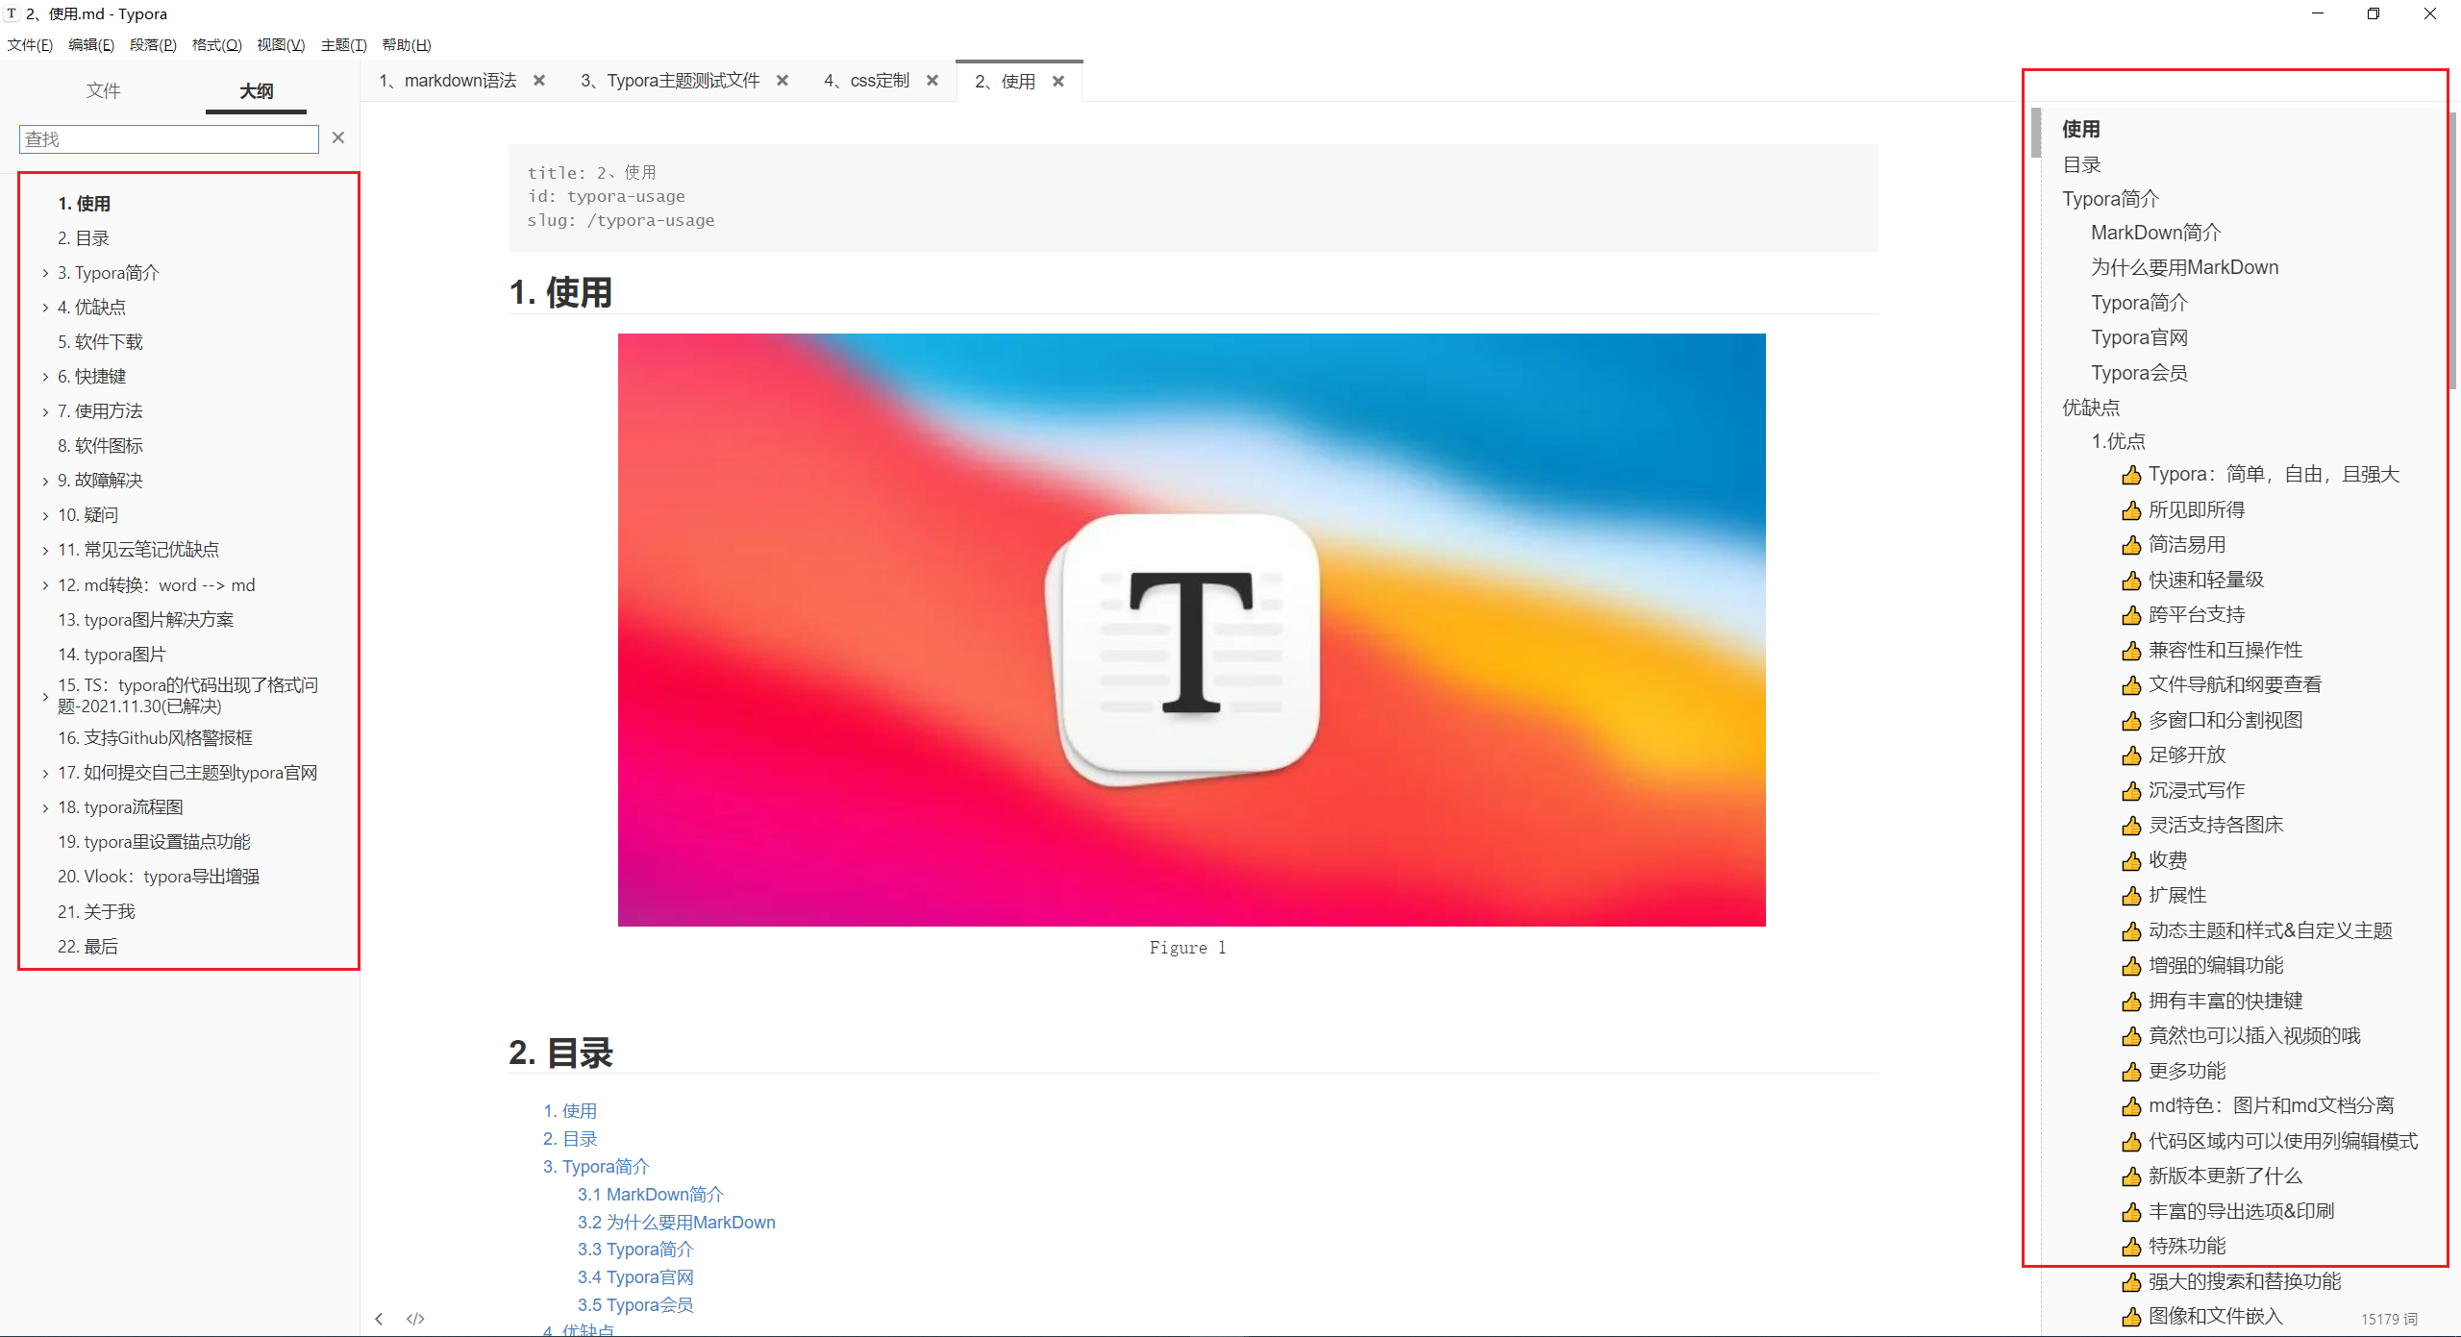Expand outline item 6. 快捷键
This screenshot has height=1337, width=2461.
pyautogui.click(x=45, y=377)
